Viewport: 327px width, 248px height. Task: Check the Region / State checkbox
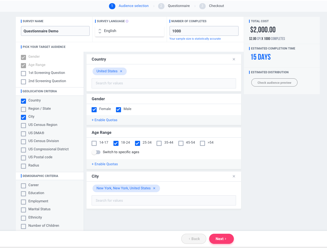pos(23,109)
